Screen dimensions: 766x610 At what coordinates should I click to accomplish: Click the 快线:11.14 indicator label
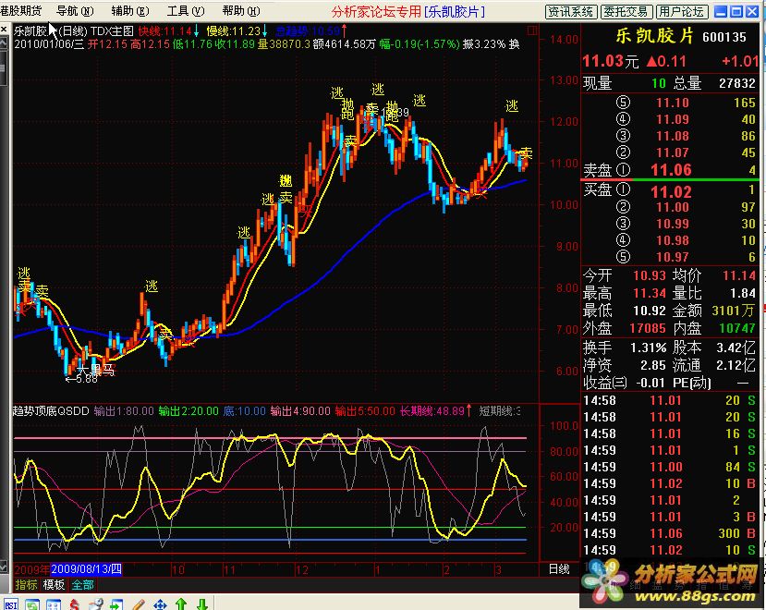164,31
